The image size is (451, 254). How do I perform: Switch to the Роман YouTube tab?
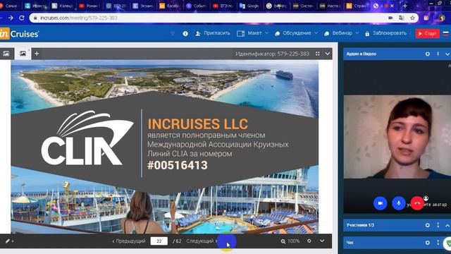tap(89, 6)
